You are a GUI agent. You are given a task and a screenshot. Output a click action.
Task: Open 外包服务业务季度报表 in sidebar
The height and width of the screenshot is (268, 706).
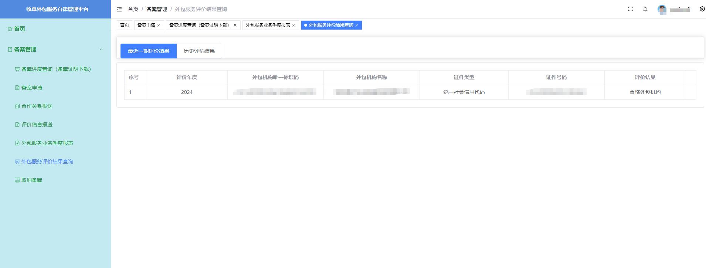[47, 143]
